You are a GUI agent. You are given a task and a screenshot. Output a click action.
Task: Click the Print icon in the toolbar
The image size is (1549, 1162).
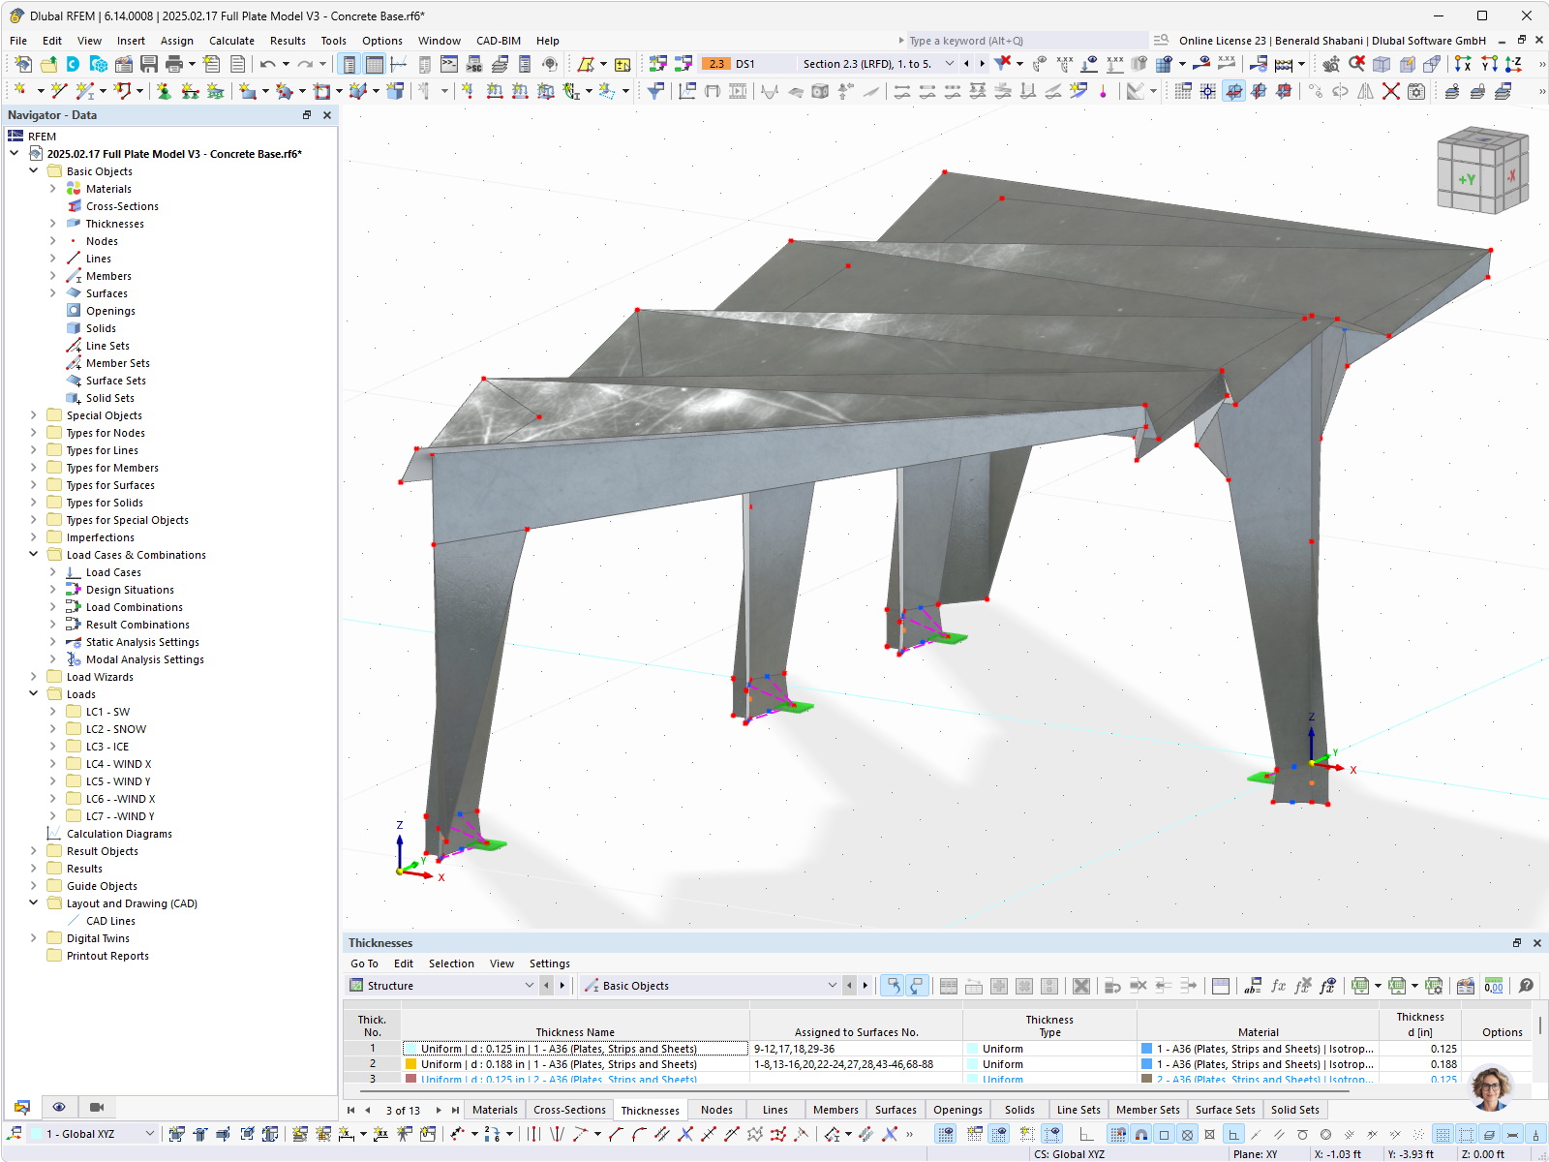click(174, 64)
